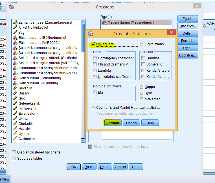This screenshot has height=183, width=215.
Task: Click the icon next to Eğitim durumu [VAR00001]
Action: coord(16,42)
